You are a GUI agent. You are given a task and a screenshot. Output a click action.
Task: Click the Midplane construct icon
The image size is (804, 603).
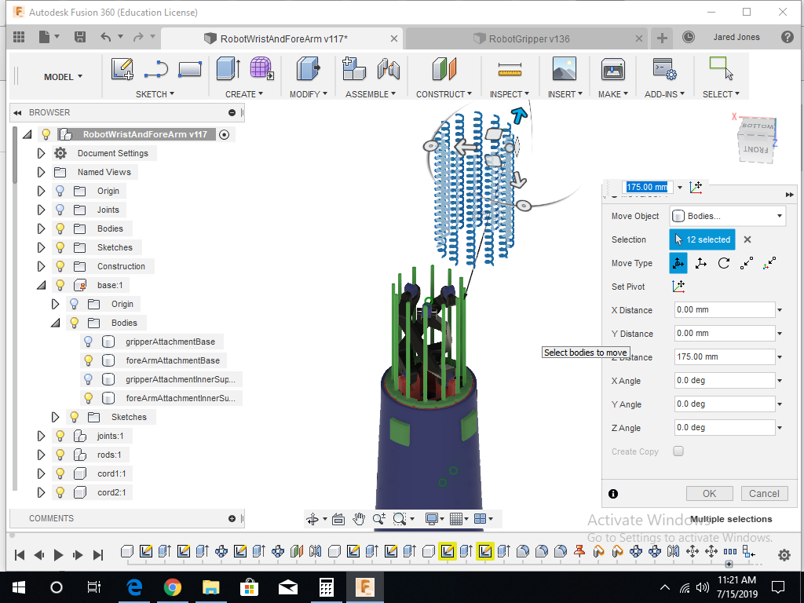pos(444,69)
